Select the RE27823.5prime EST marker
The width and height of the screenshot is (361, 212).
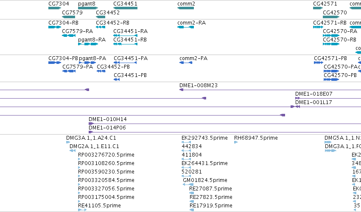tap(192, 202)
